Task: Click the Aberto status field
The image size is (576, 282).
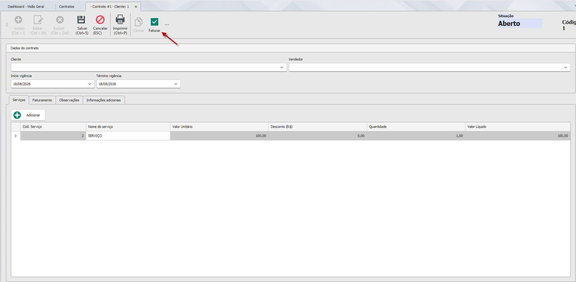Action: tap(520, 23)
